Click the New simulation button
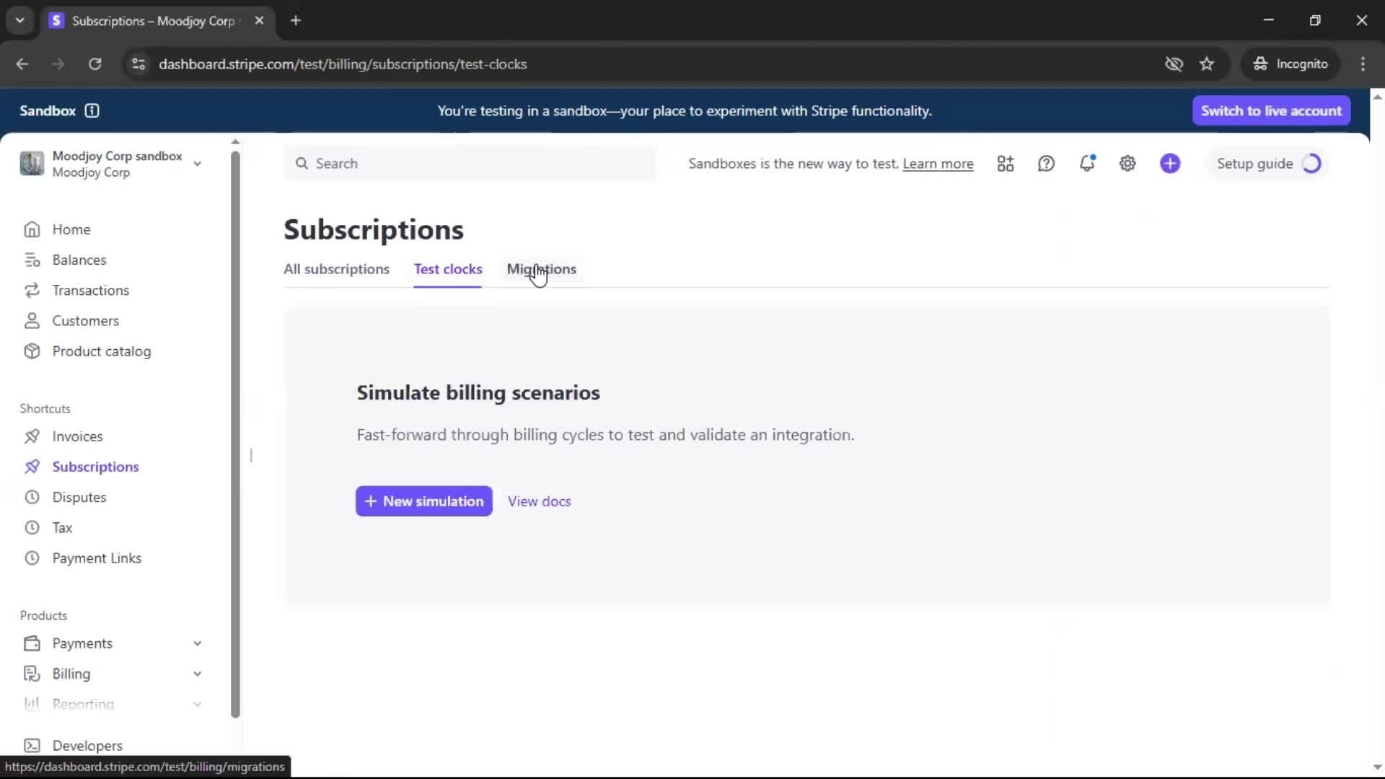 [x=424, y=501]
